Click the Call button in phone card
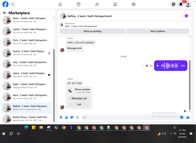The height and width of the screenshot is (143, 196). (x=79, y=104)
